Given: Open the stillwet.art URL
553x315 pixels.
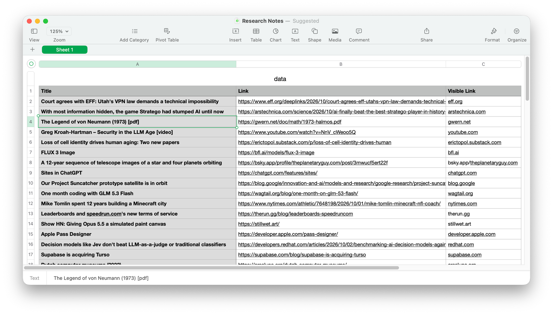Looking at the screenshot, I should (259, 224).
